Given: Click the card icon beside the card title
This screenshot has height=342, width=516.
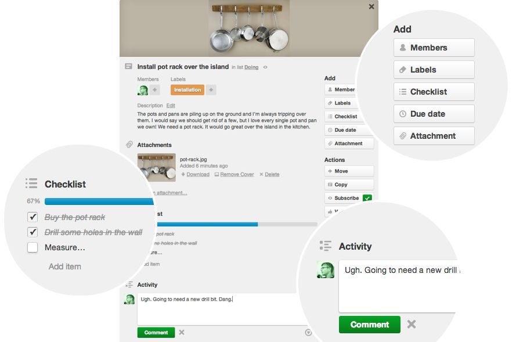Looking at the screenshot, I should (x=128, y=67).
